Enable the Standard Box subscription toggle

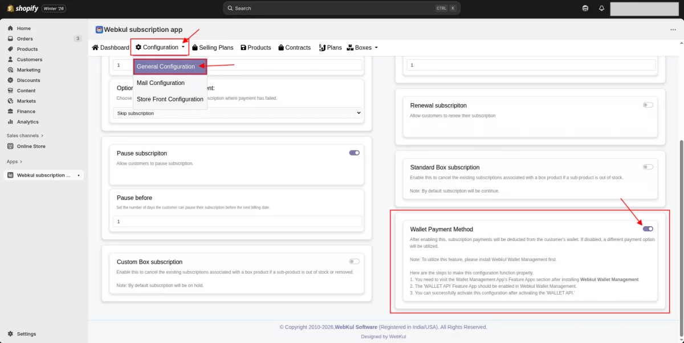pos(648,167)
